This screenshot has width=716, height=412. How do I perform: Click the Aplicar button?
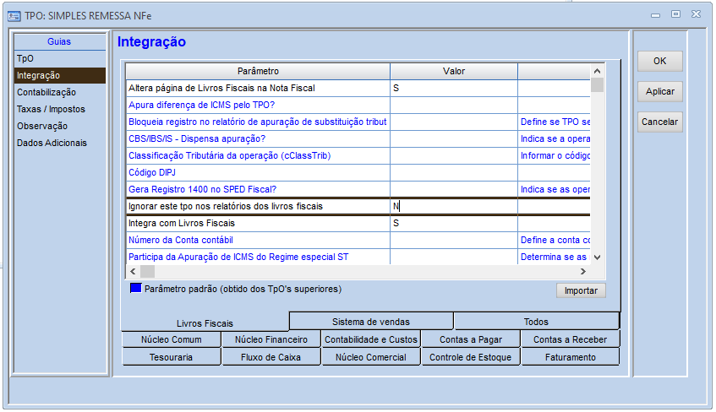(660, 92)
